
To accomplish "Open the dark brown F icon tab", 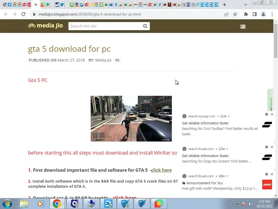I will [x=169, y=5].
